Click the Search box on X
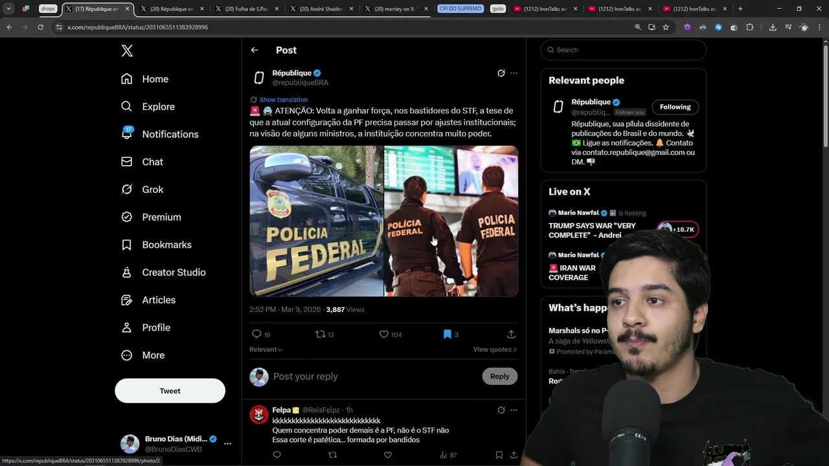Viewport: 829px width, 466px height. tap(624, 50)
